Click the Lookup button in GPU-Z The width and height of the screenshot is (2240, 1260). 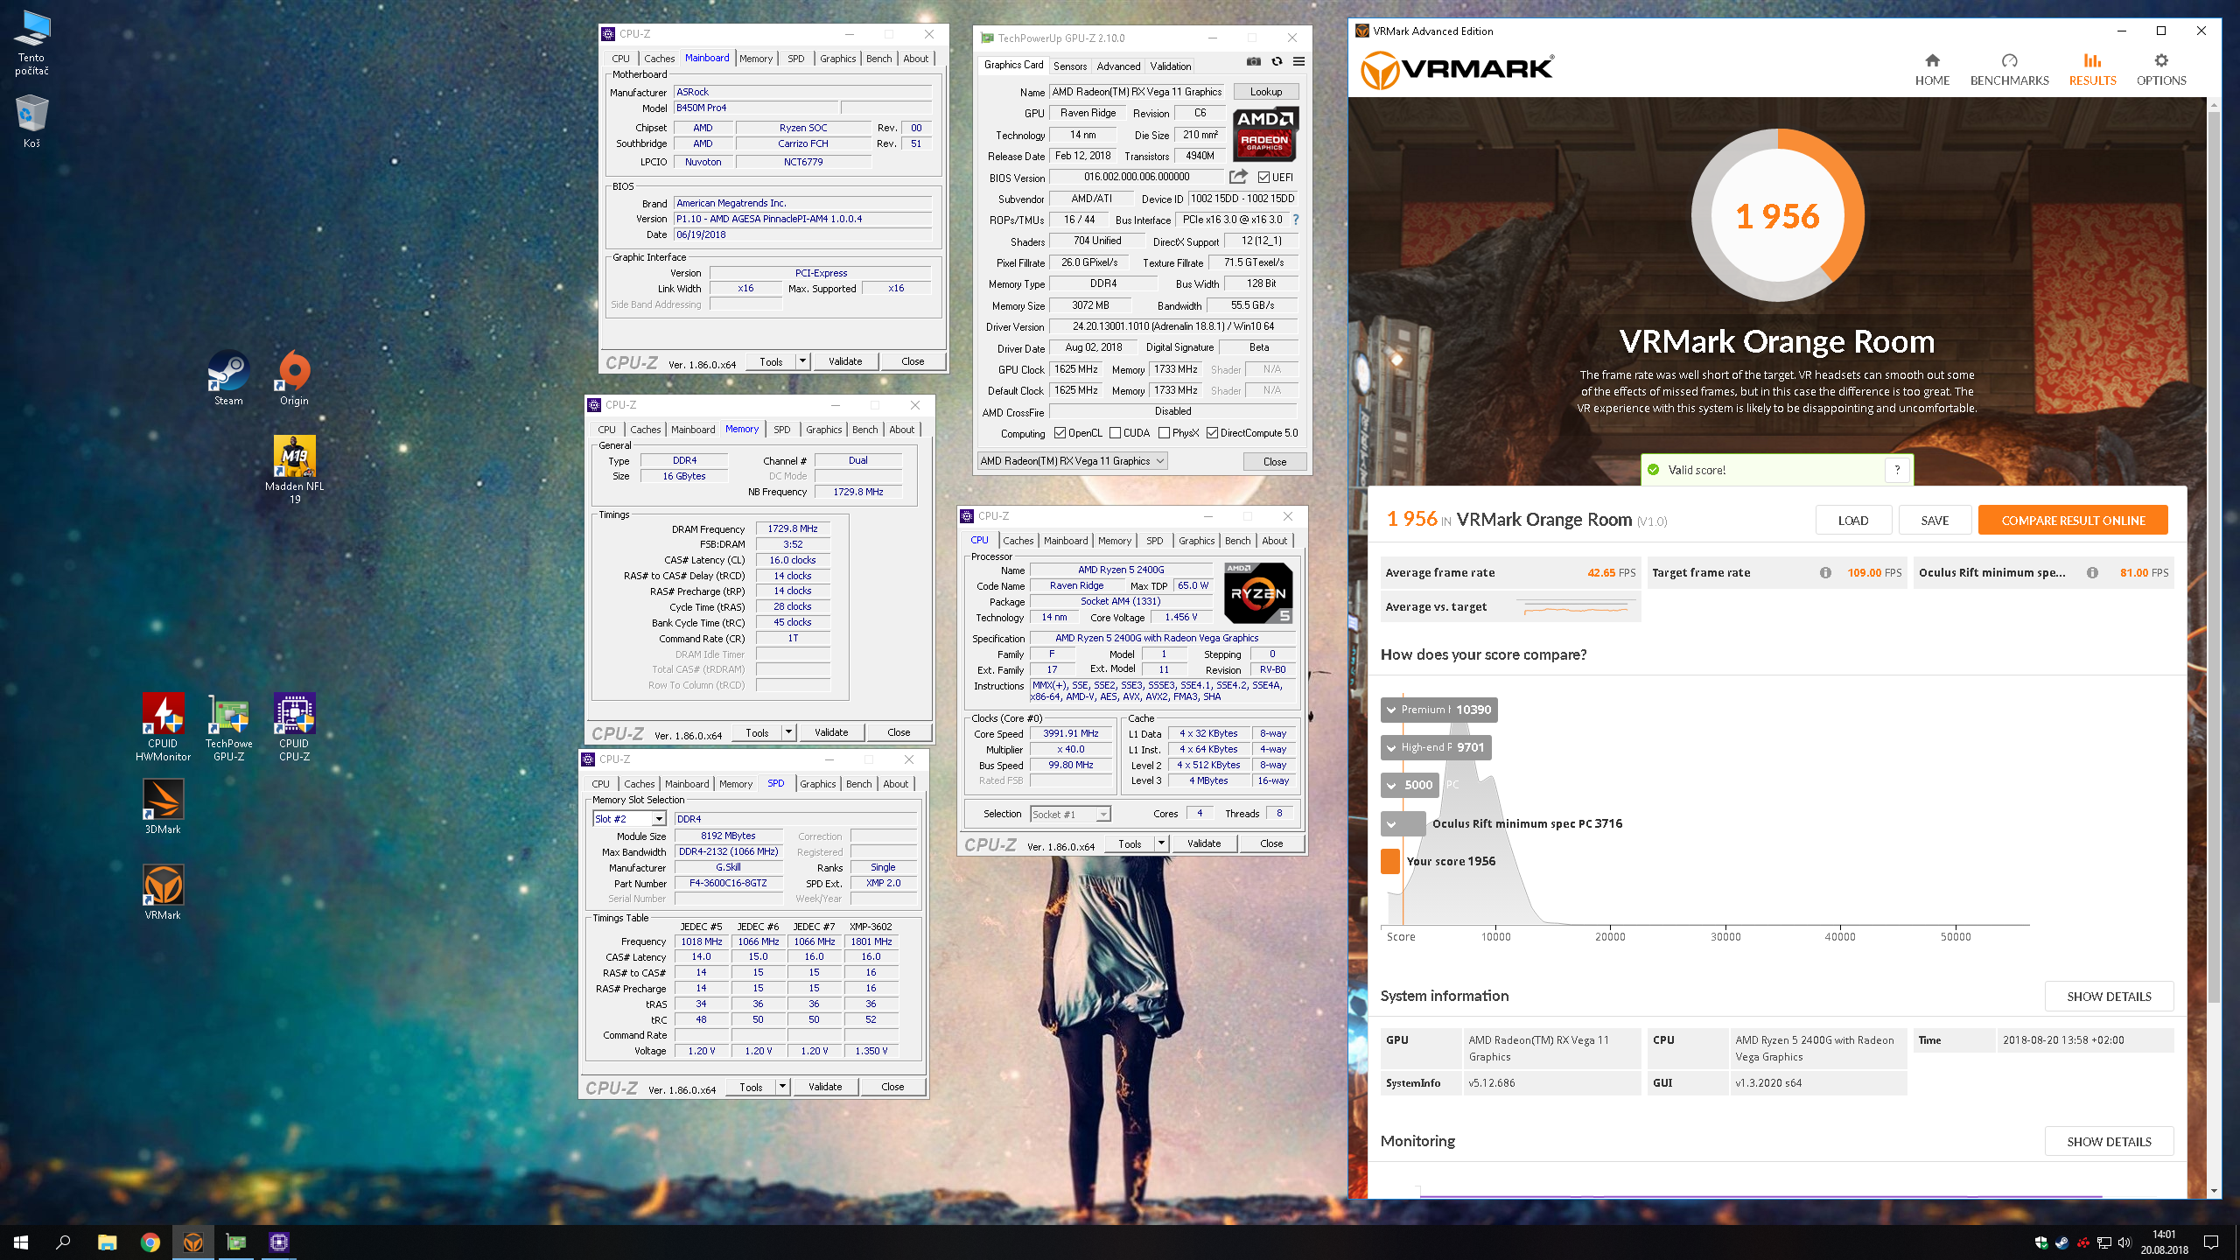(x=1265, y=91)
